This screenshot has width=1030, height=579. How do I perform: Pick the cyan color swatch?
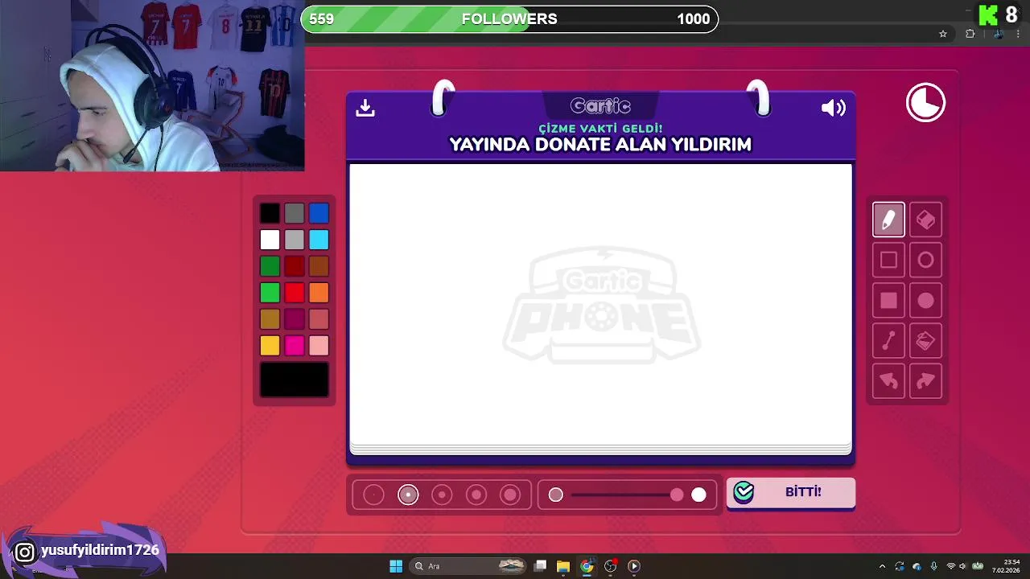319,240
